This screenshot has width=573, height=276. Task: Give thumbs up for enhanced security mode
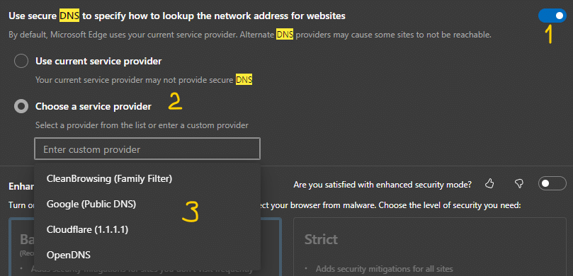coord(489,183)
